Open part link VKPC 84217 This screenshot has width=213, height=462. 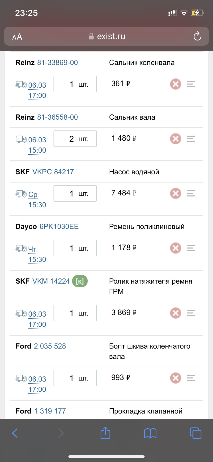53,172
